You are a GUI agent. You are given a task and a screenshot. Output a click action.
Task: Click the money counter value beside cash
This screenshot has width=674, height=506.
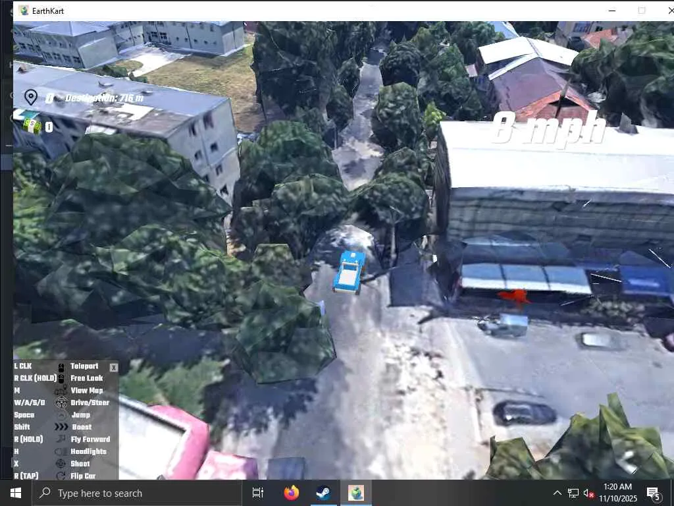click(x=49, y=127)
